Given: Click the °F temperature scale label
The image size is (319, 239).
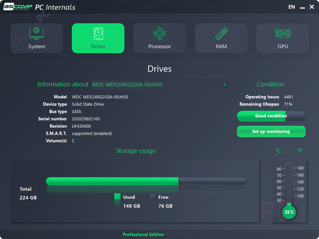Looking at the screenshot, I should pyautogui.click(x=299, y=151).
